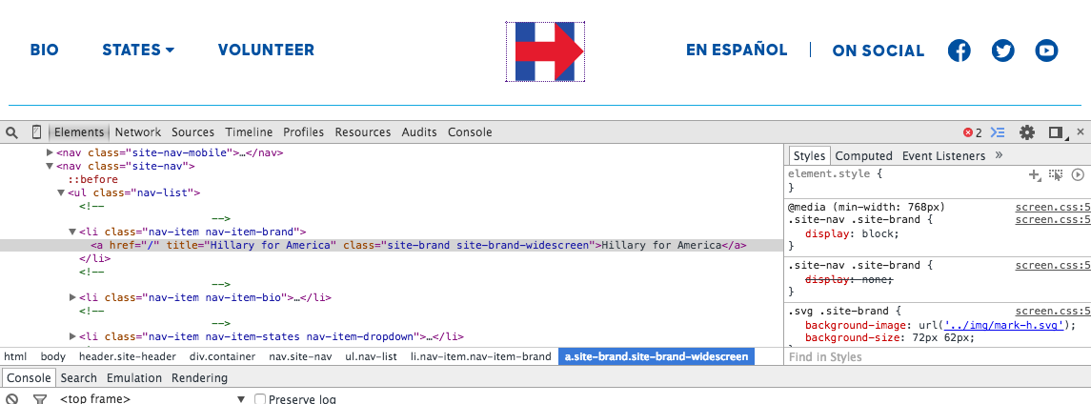Image resolution: width=1091 pixels, height=404 pixels.
Task: Select ul.nav-list breadcrumb
Action: pyautogui.click(x=371, y=356)
